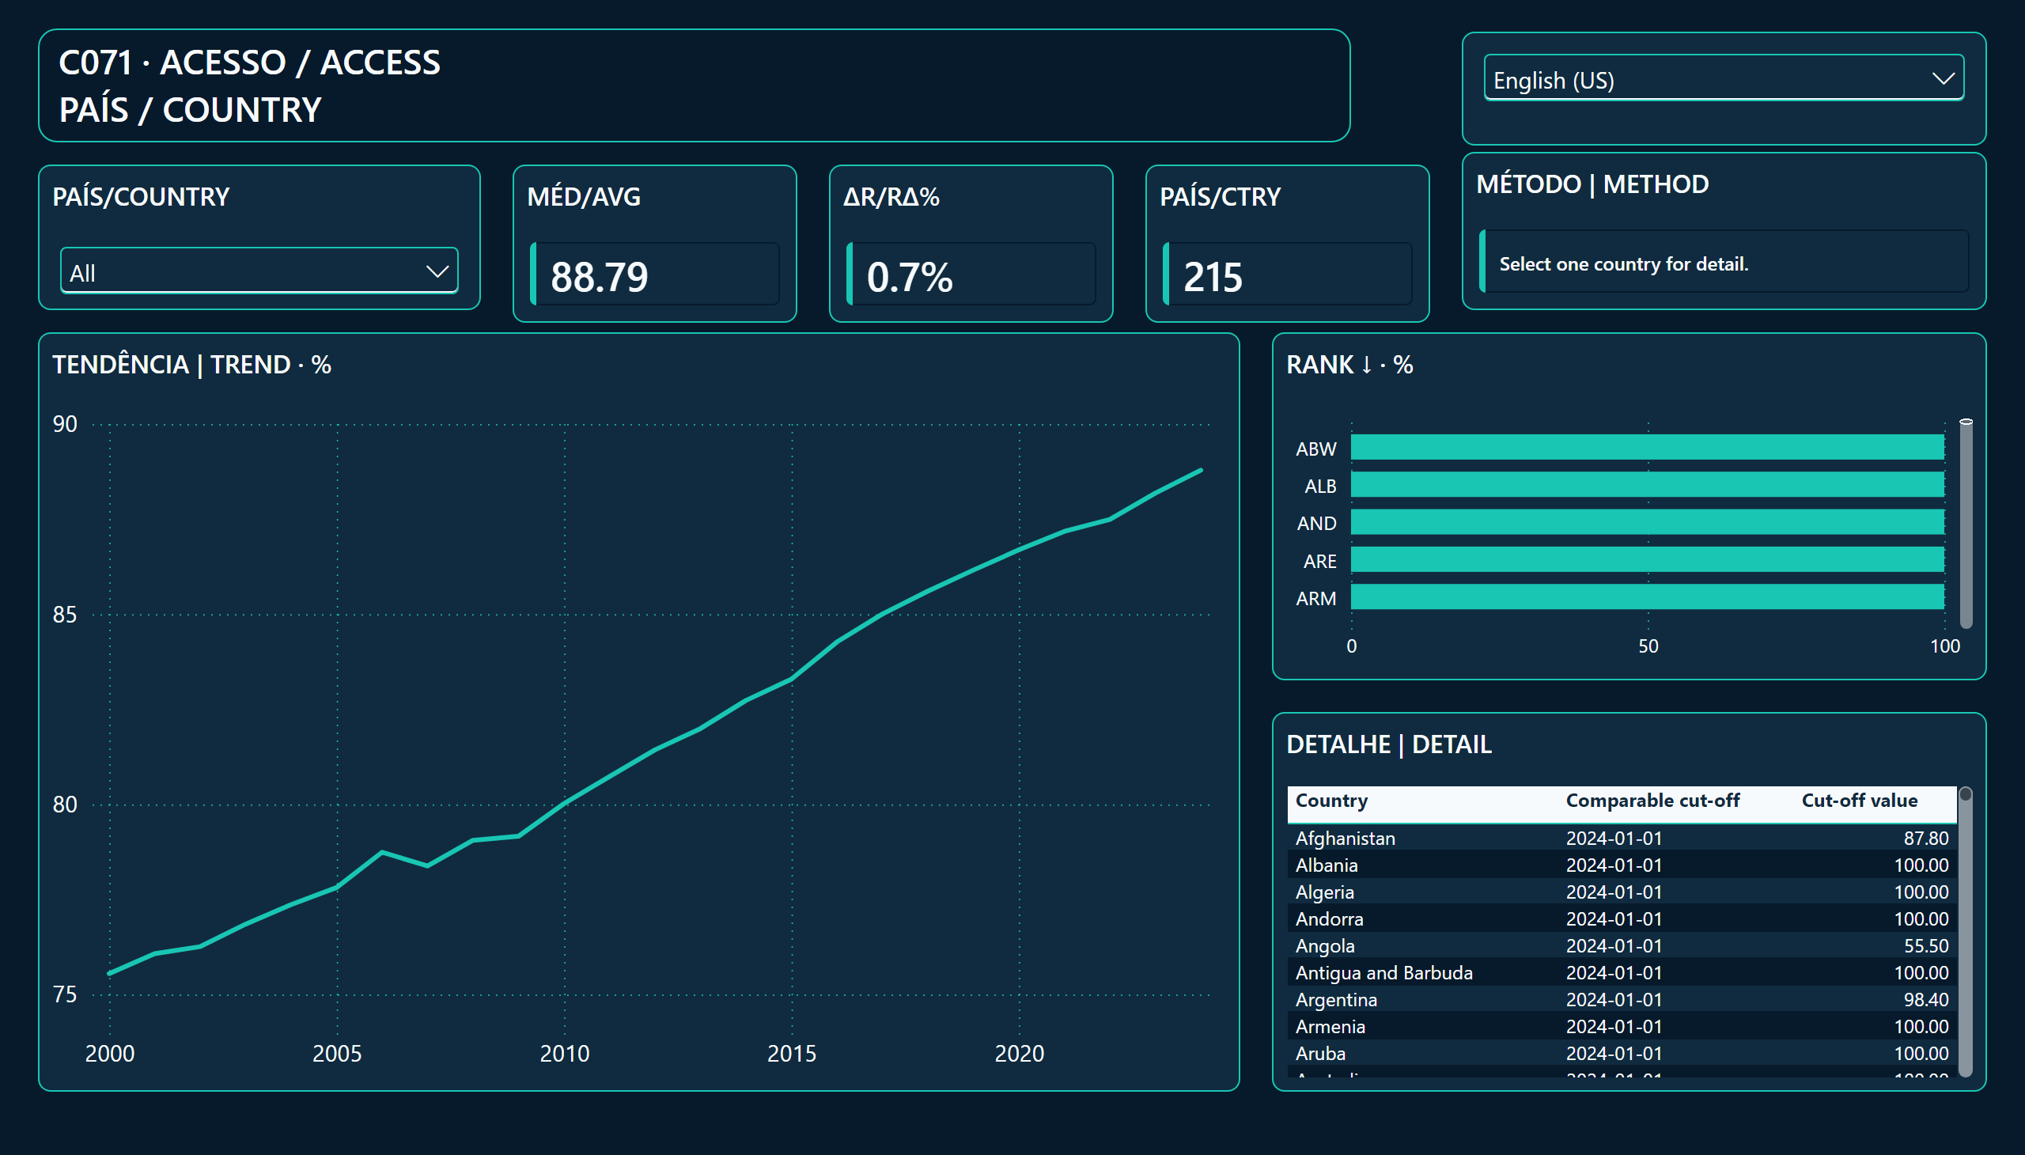
Task: Click the detail table vertical scrollbar
Action: tap(1965, 932)
